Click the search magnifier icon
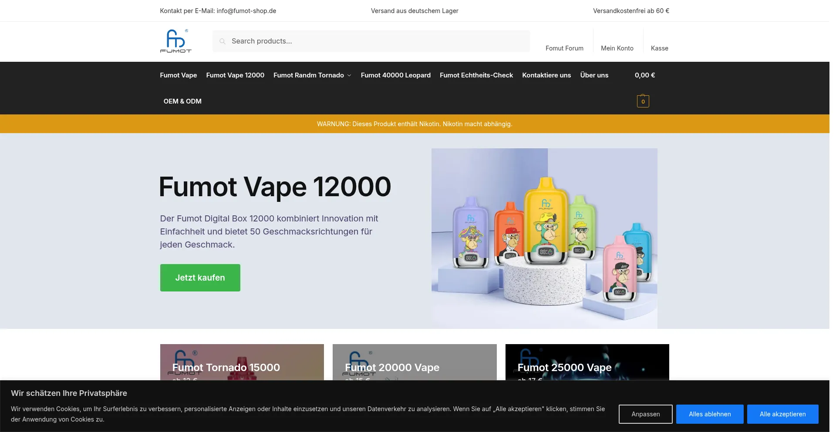The width and height of the screenshot is (836, 432). tap(222, 41)
